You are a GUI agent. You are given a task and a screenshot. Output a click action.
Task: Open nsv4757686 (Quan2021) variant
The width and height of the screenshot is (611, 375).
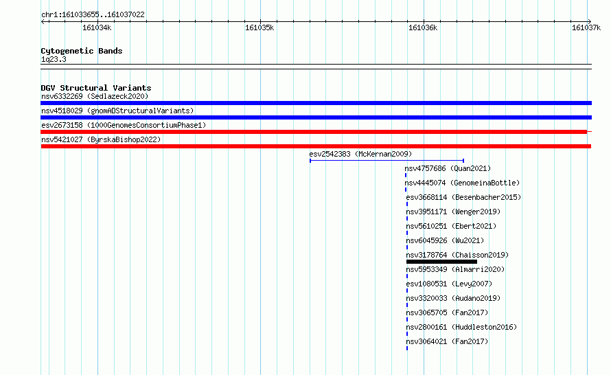[x=448, y=168]
